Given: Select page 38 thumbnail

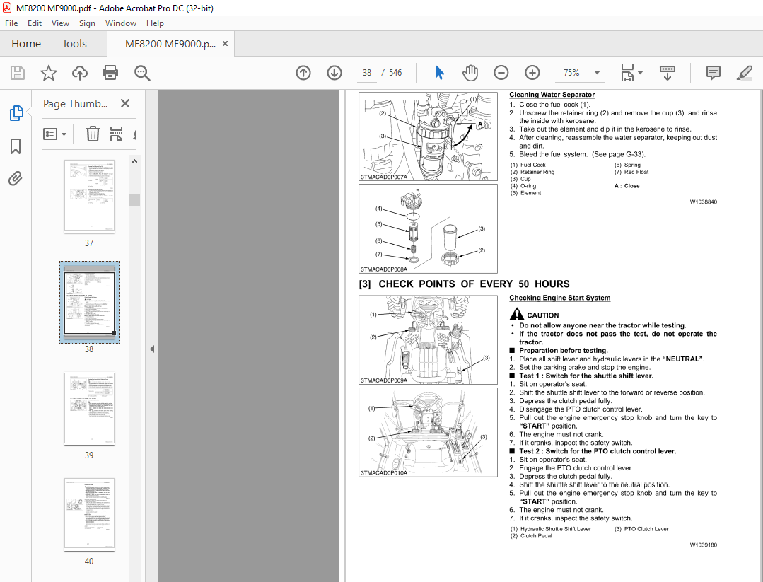Looking at the screenshot, I should coord(90,302).
